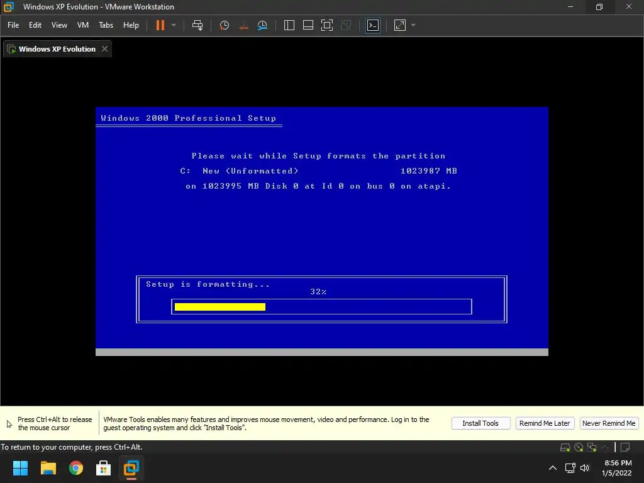Take a snapshot of this virtual machine
This screenshot has width=644, height=483.
coord(225,25)
